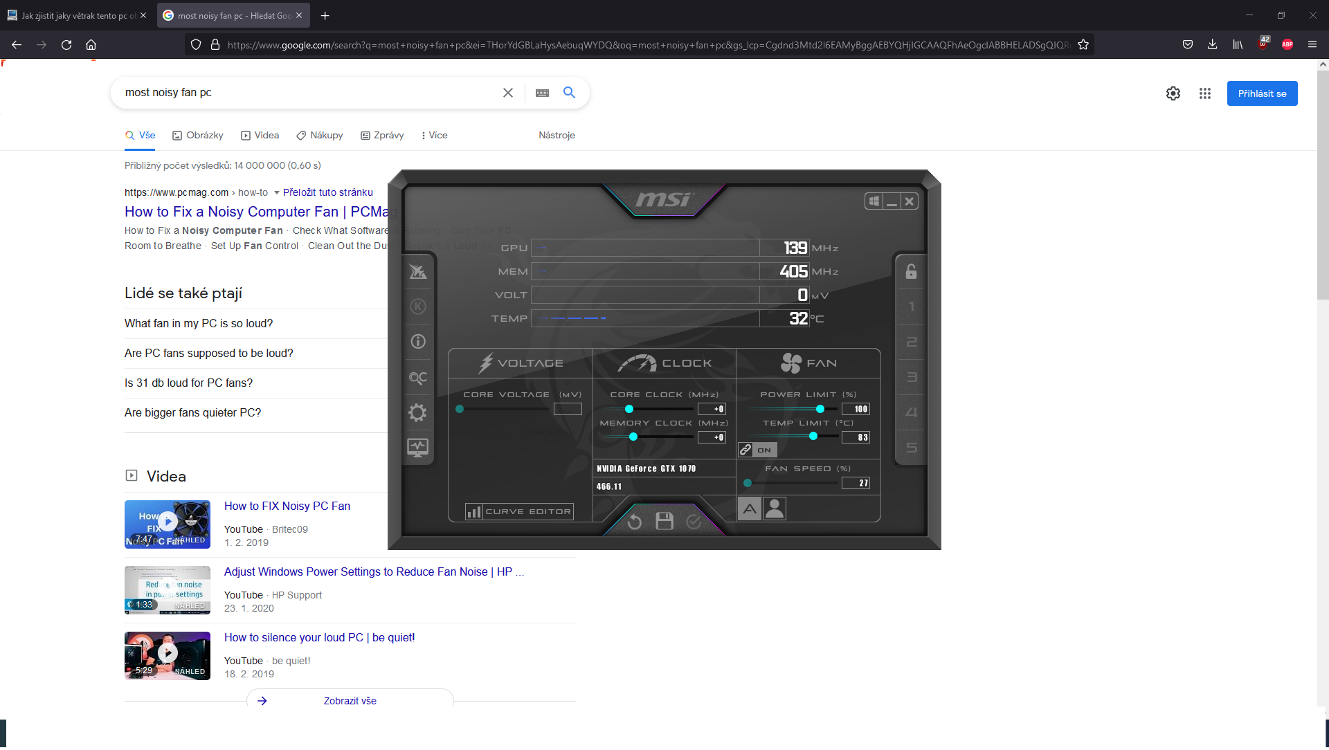This screenshot has height=750, width=1329.
Task: Open the 'Více' search filter dropdown
Action: [435, 136]
